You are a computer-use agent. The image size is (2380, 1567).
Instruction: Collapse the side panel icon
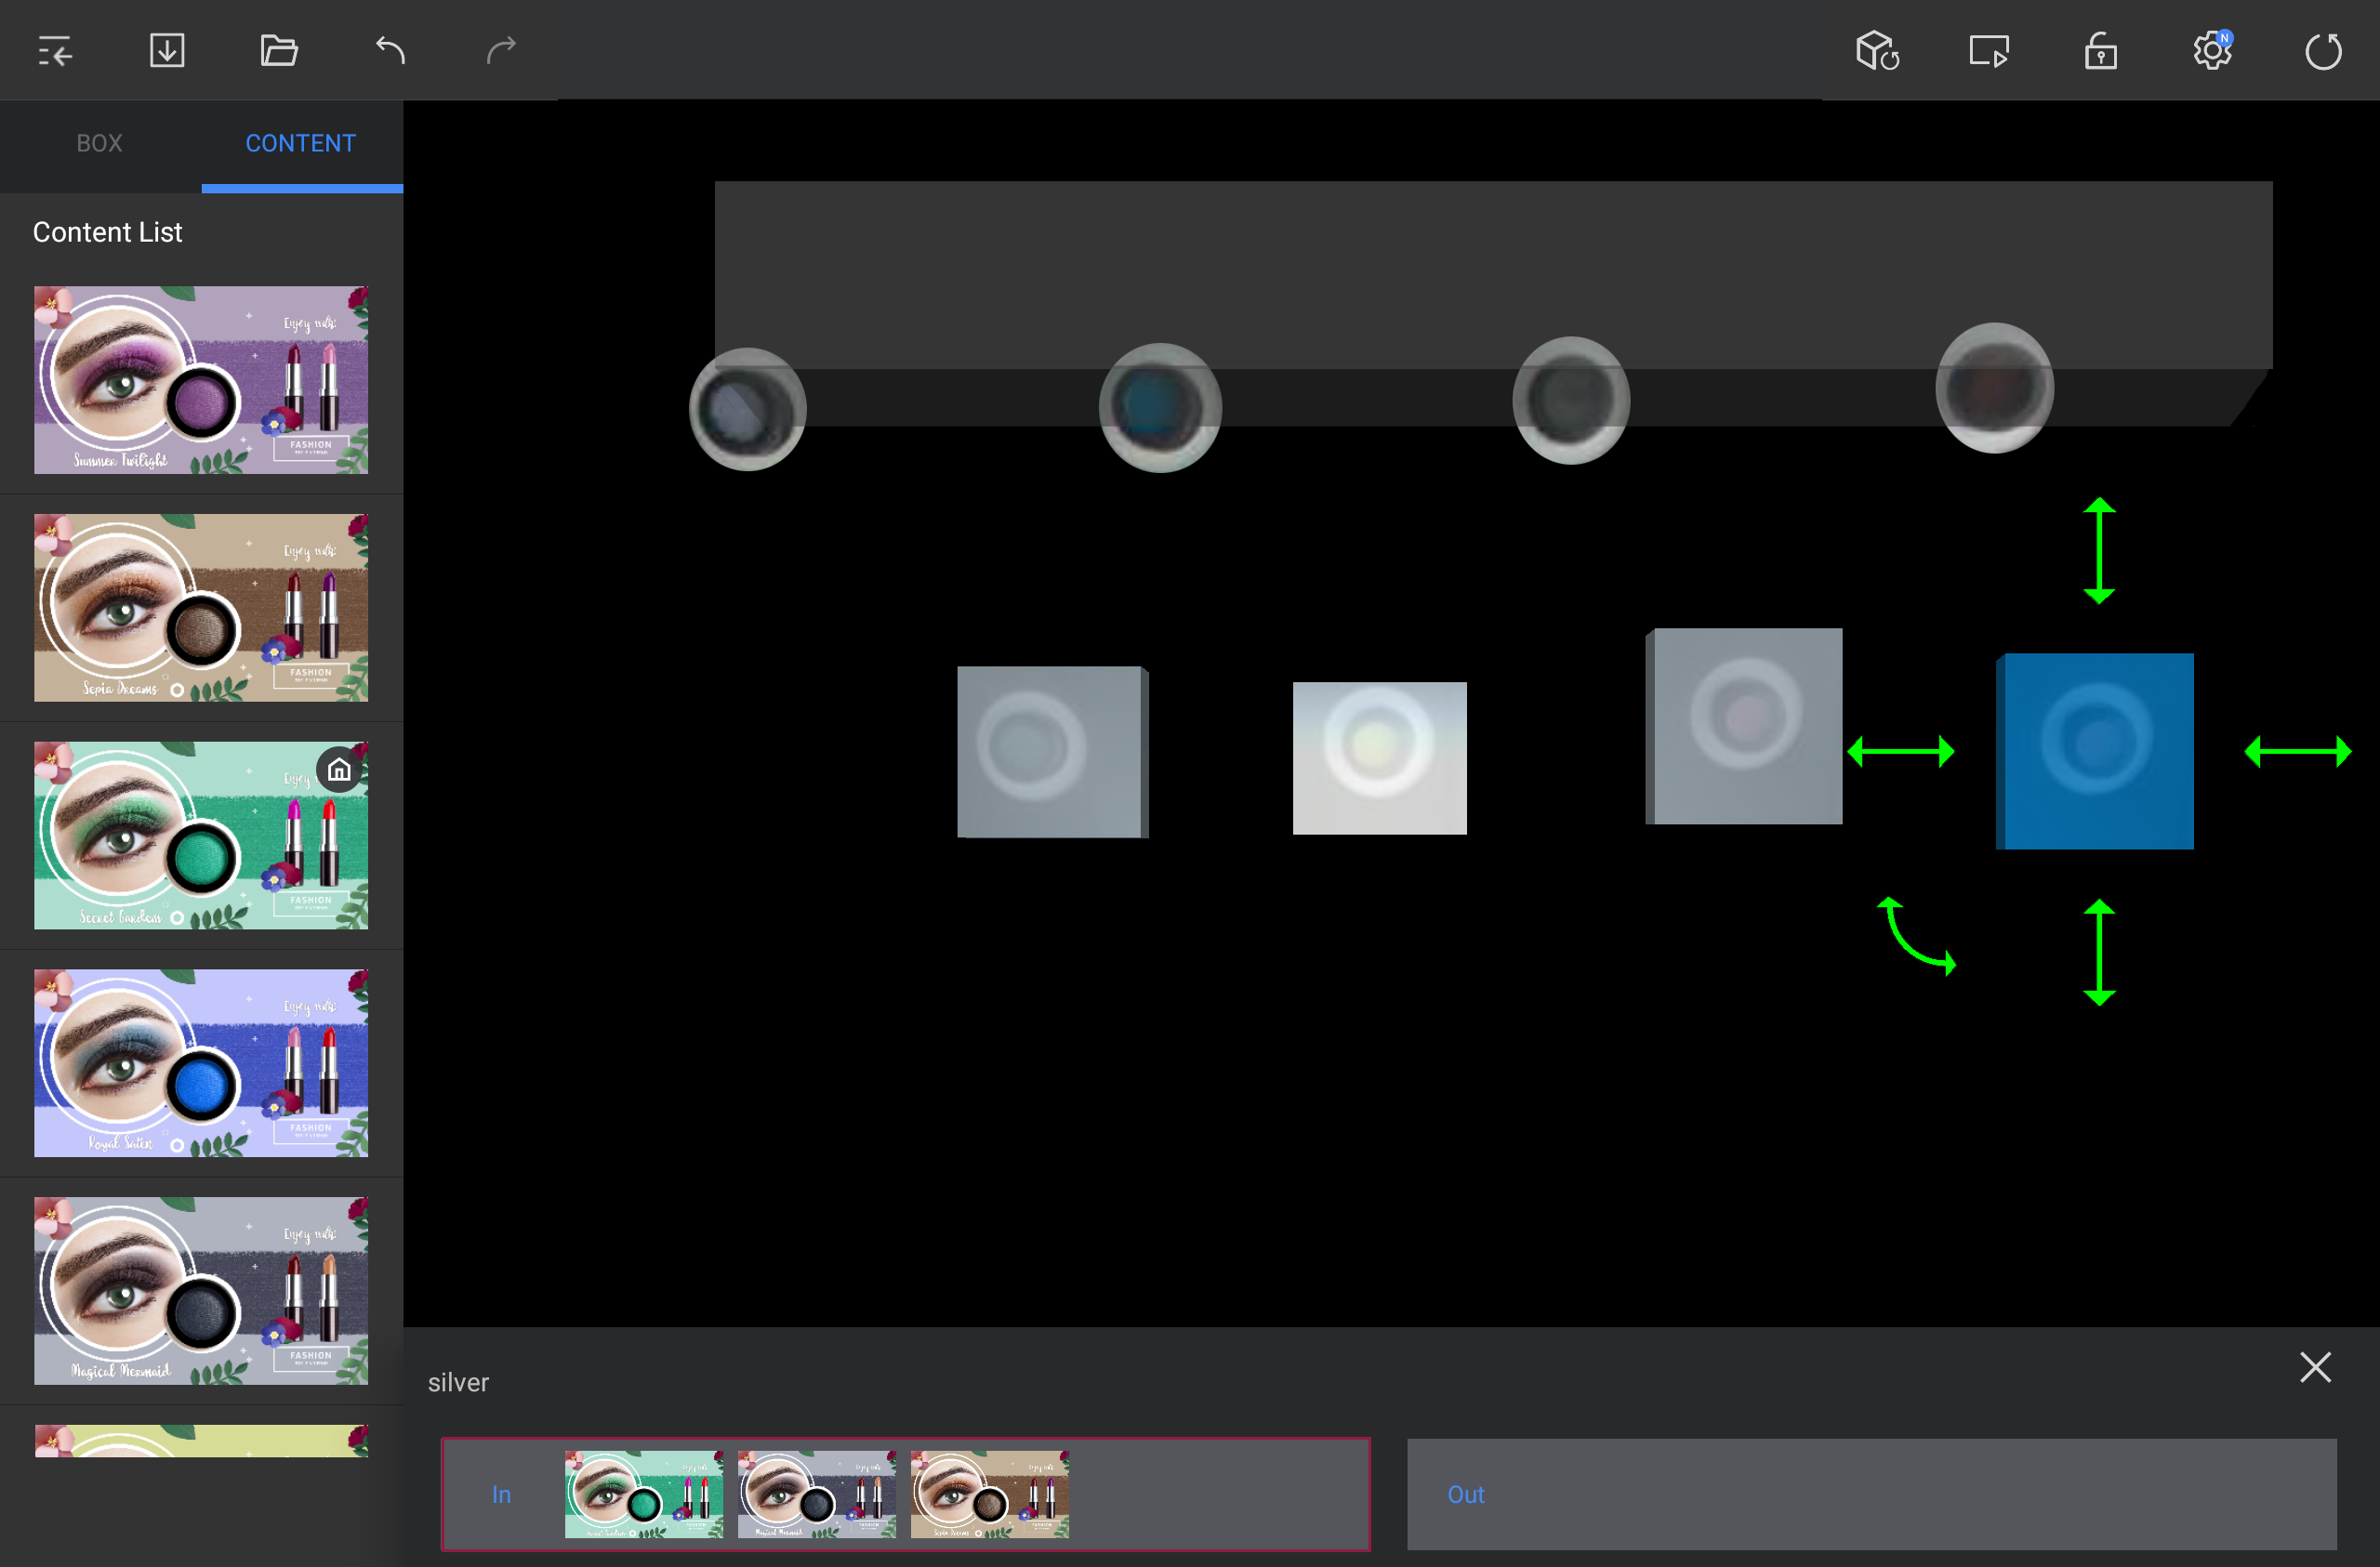pyautogui.click(x=55, y=50)
